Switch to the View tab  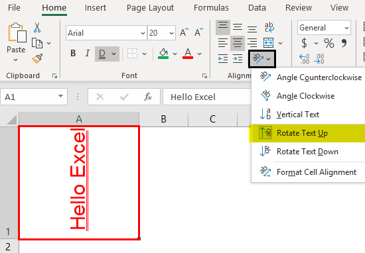pos(339,8)
